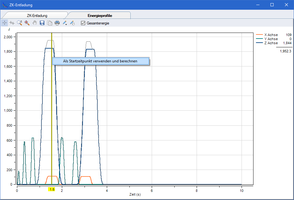Image resolution: width=294 pixels, height=200 pixels.
Task: Choose 'Als Startzeitpunkt verwenden und berechnen'
Action: (100, 61)
